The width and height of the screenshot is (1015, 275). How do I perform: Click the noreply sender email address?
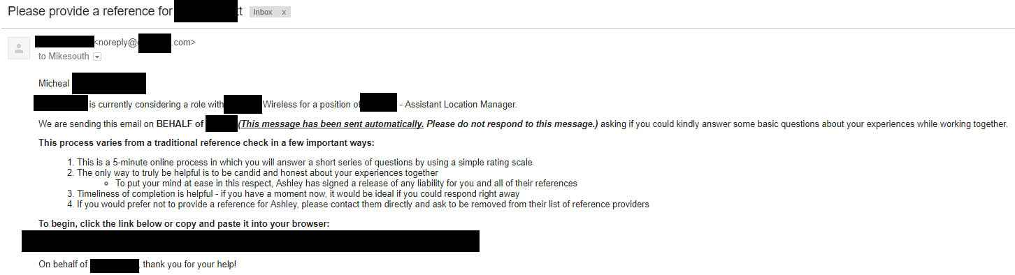coord(145,43)
